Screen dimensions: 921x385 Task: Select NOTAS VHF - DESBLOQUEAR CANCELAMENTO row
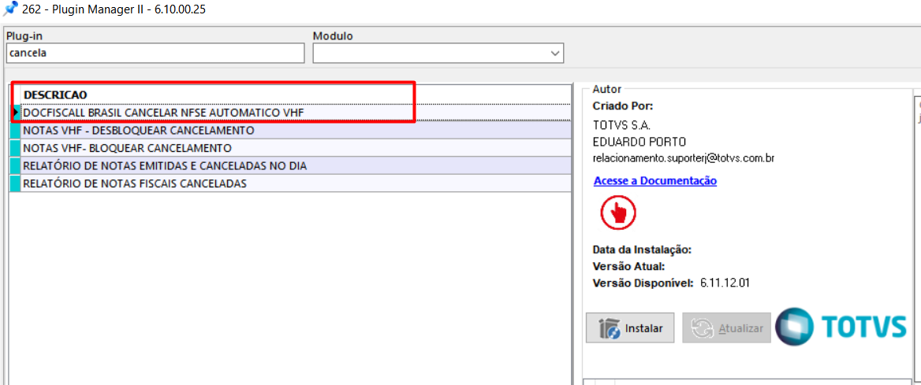296,130
